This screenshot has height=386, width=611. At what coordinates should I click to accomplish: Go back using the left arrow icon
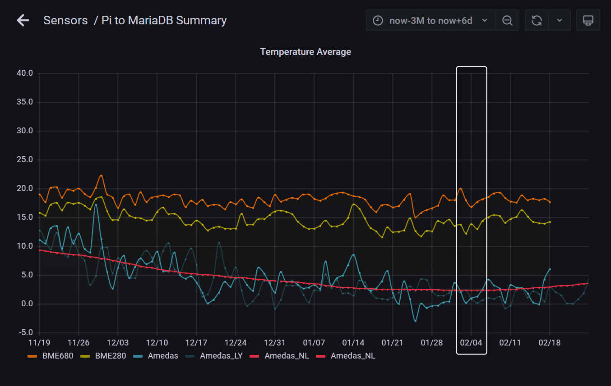coord(23,20)
